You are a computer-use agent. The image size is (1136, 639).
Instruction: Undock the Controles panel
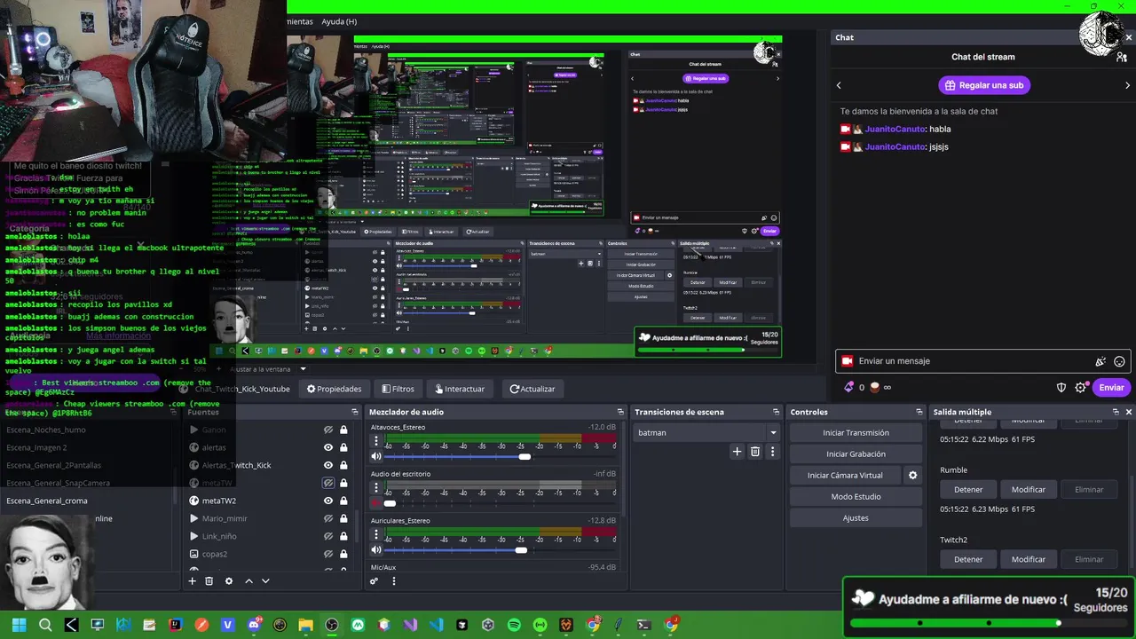919,412
